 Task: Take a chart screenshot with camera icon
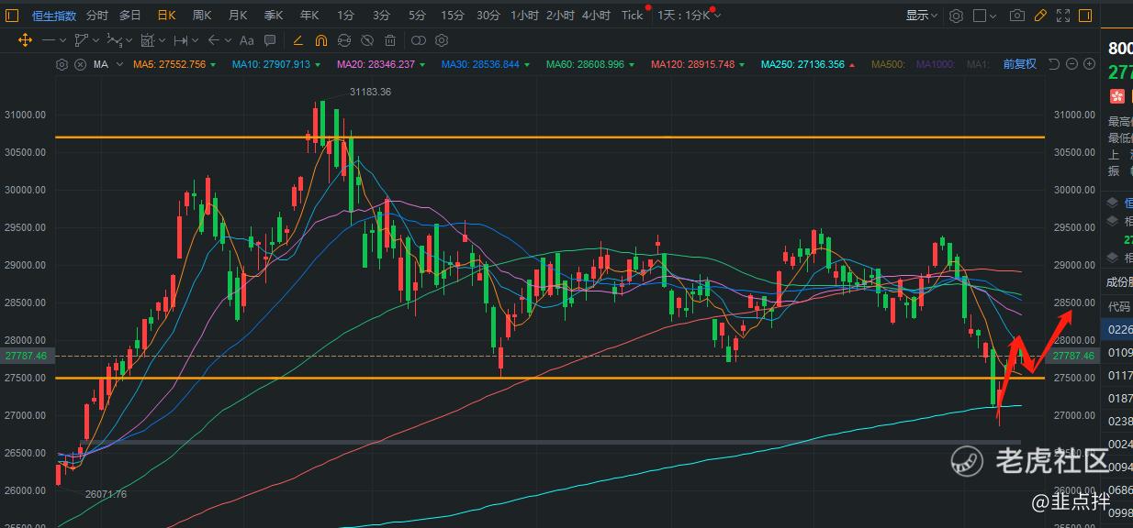[1016, 16]
